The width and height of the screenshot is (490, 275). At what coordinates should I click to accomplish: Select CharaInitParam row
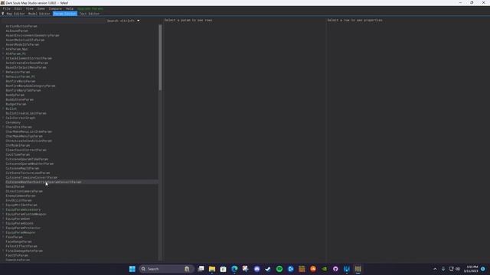point(18,128)
